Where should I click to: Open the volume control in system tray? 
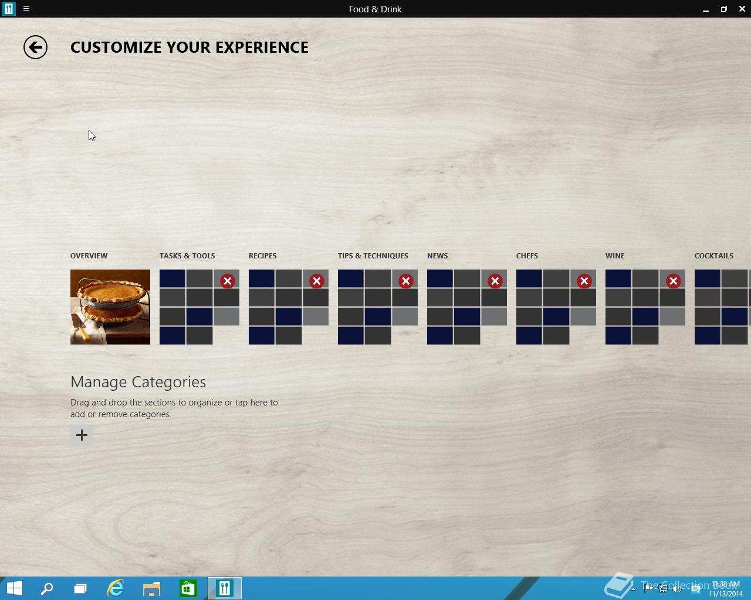click(x=677, y=589)
